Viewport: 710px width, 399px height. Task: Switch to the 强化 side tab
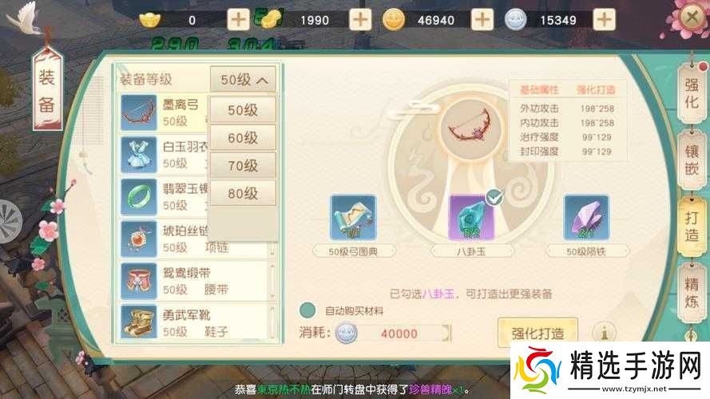[692, 93]
